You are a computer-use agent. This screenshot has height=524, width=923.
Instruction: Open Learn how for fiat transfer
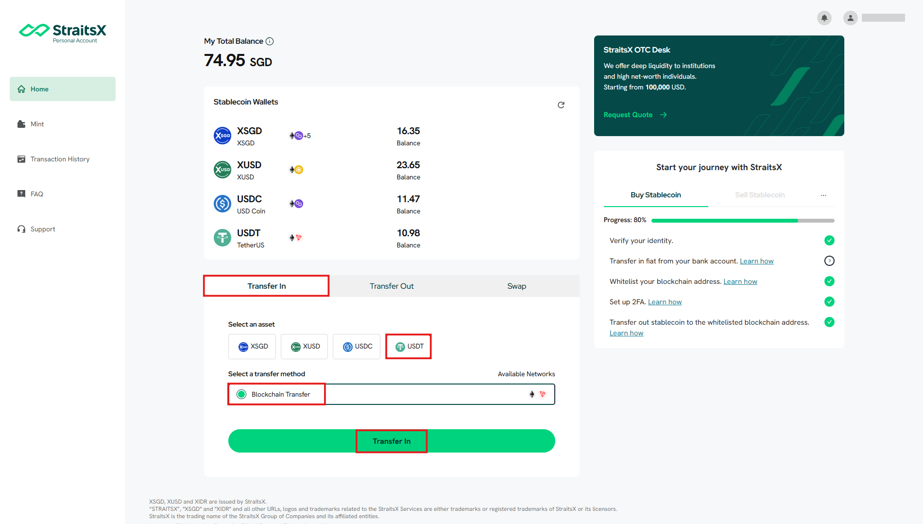point(757,261)
